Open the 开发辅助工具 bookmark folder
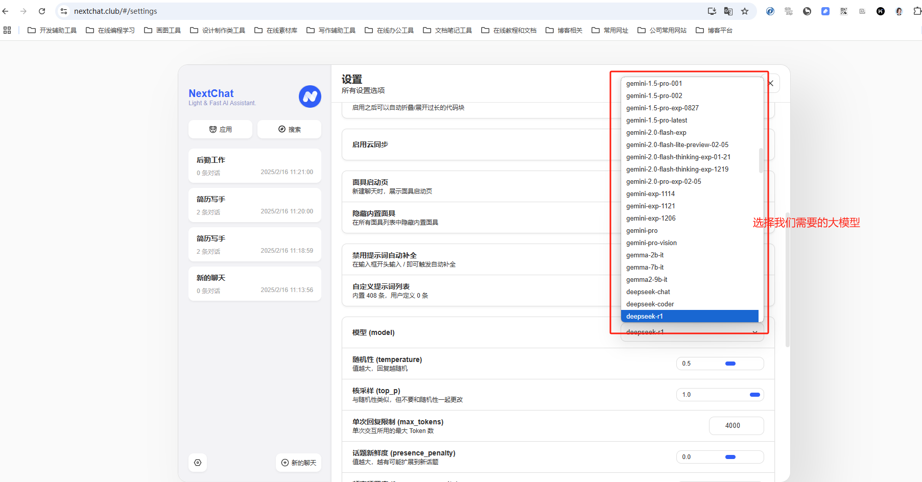 click(x=52, y=31)
